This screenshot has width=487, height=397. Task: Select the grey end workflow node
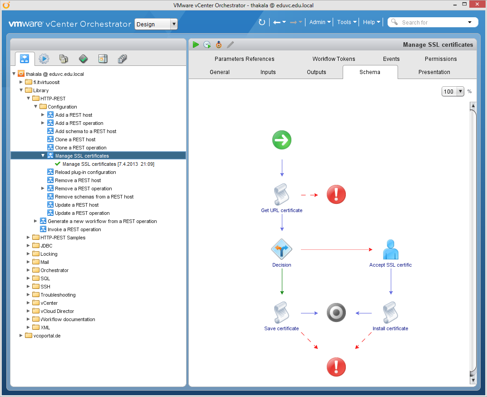pyautogui.click(x=336, y=313)
